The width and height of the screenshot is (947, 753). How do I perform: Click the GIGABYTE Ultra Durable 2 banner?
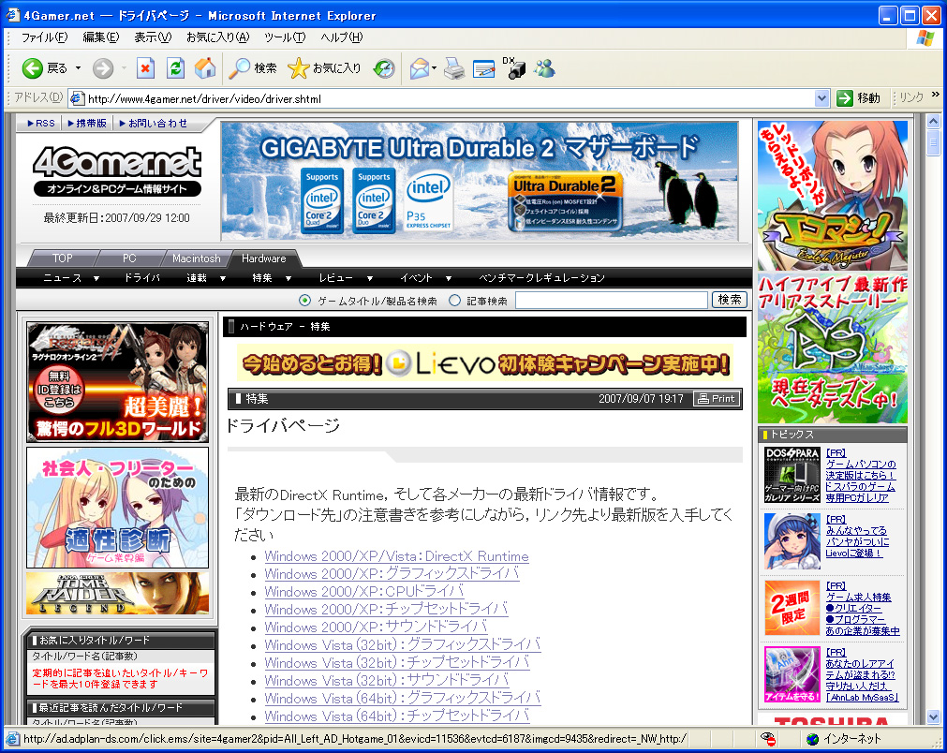pyautogui.click(x=480, y=181)
